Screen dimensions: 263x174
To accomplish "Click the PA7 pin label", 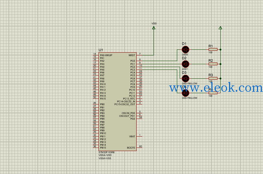I will coord(102,75).
